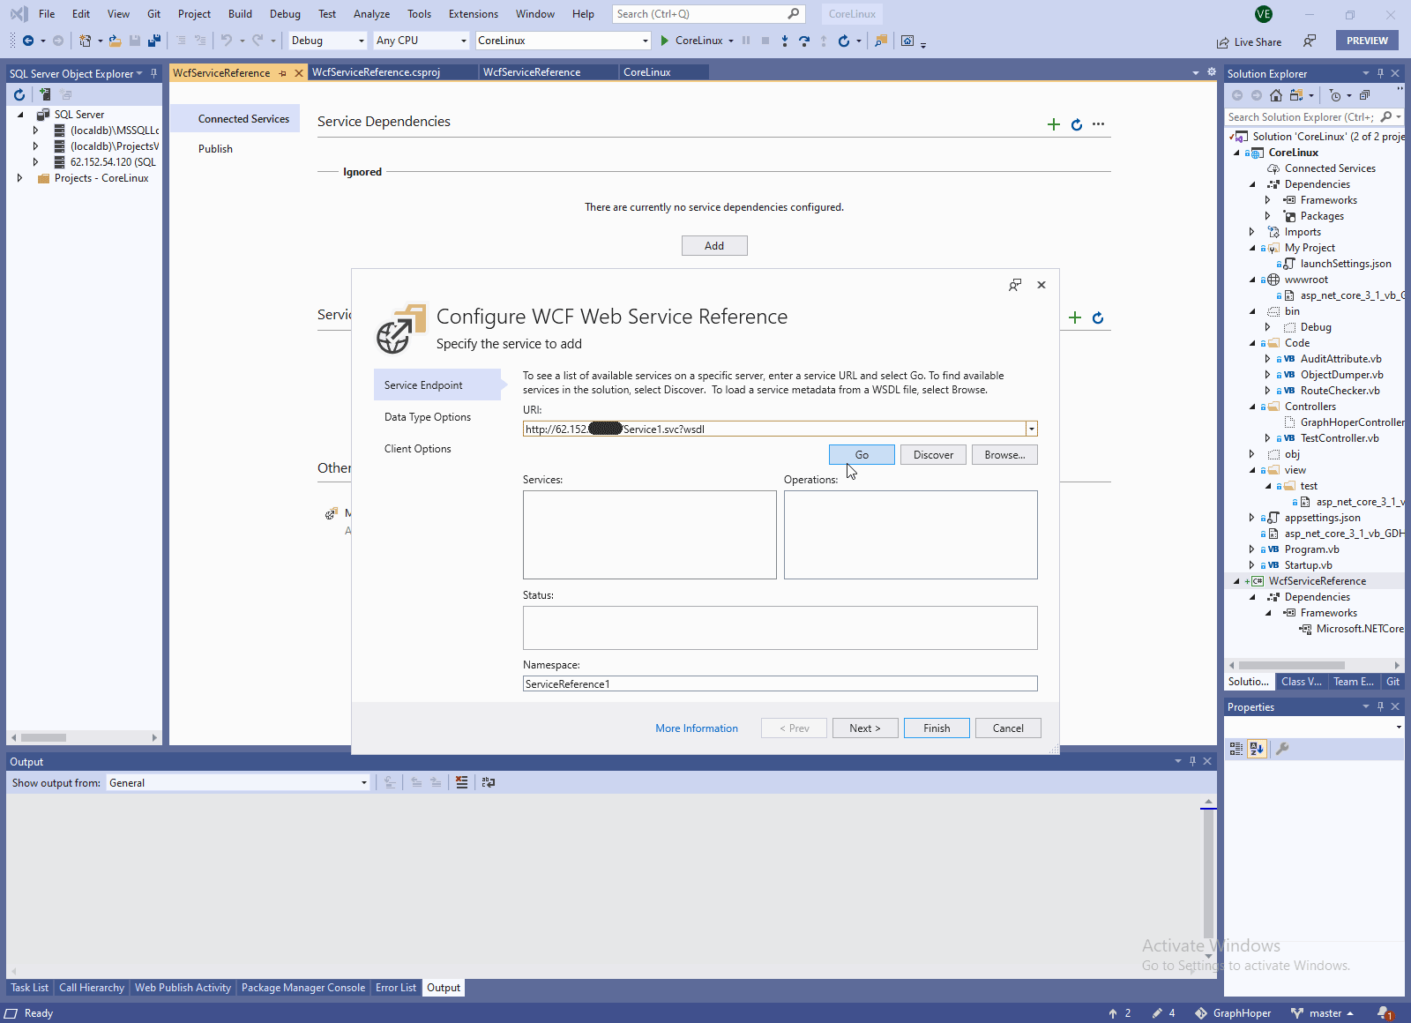Image resolution: width=1411 pixels, height=1023 pixels.
Task: Click the Step Into debug icon
Action: 785,41
